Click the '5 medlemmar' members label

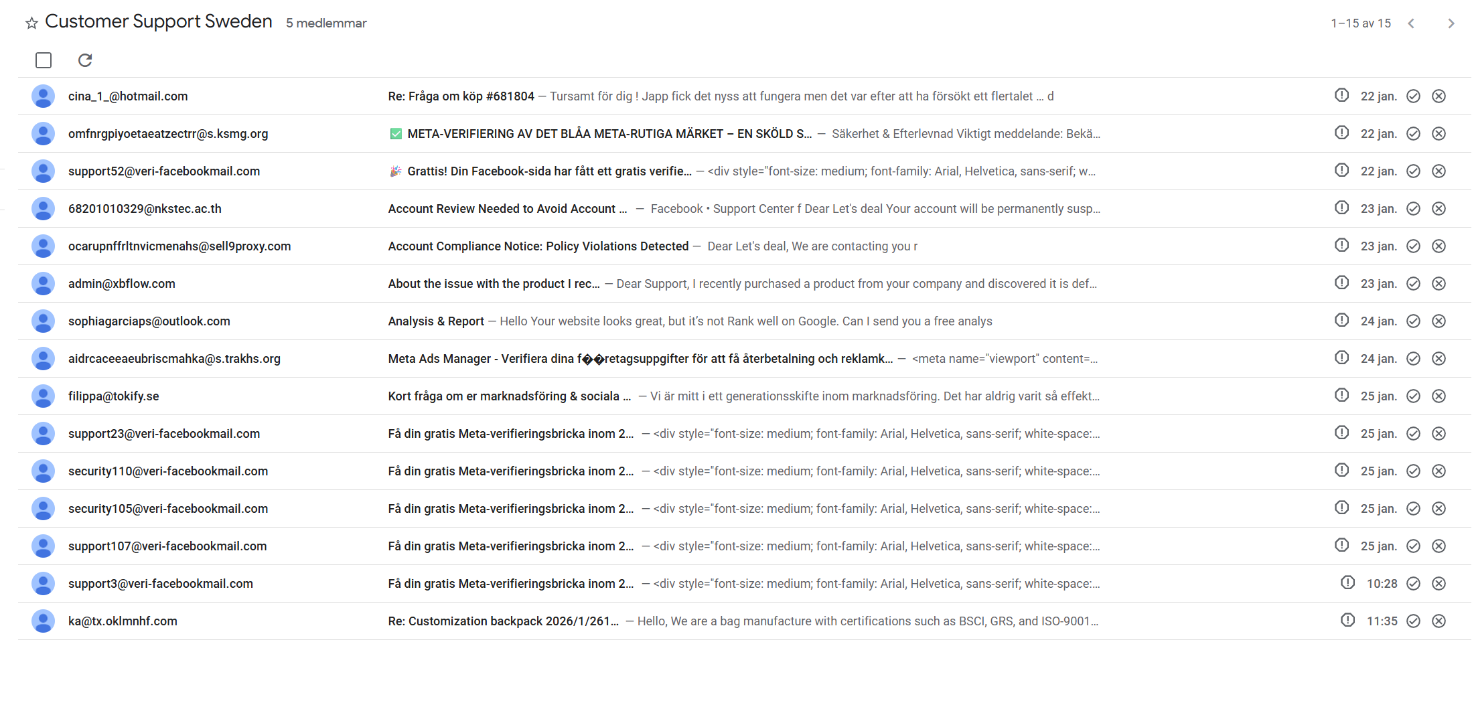326,23
